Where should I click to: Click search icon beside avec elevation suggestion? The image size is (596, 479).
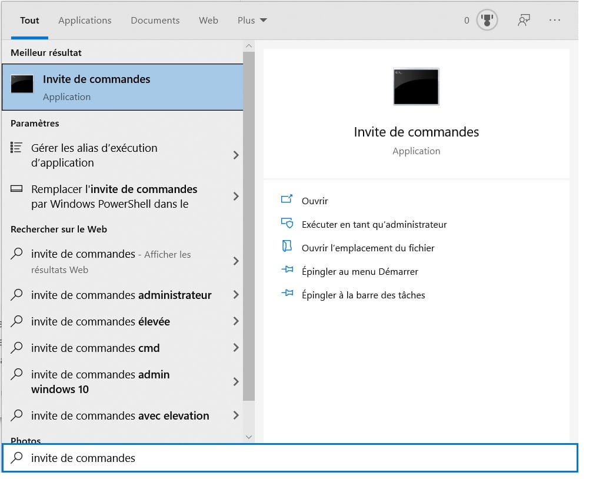pos(16,415)
